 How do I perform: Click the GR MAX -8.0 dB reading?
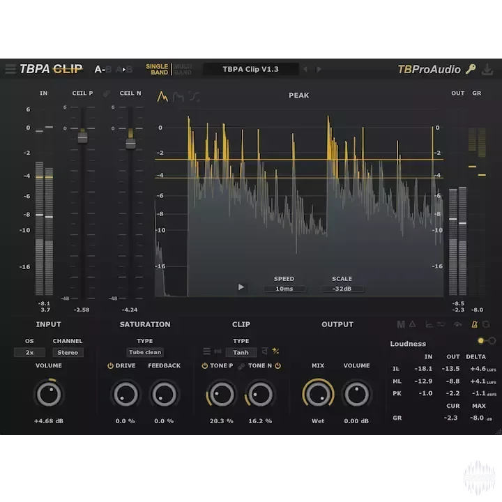[x=480, y=418]
